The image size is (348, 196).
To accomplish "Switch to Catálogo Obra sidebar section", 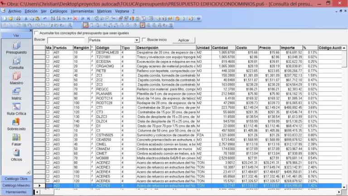I will pyautogui.click(x=16, y=178).
